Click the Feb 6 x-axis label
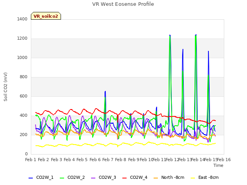Viewport: 247px width, 185px height. [x=95, y=160]
